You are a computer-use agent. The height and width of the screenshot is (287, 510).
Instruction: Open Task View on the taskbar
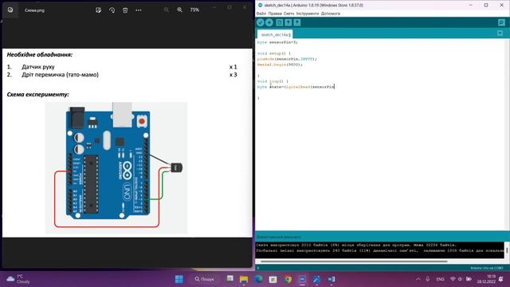(230, 279)
